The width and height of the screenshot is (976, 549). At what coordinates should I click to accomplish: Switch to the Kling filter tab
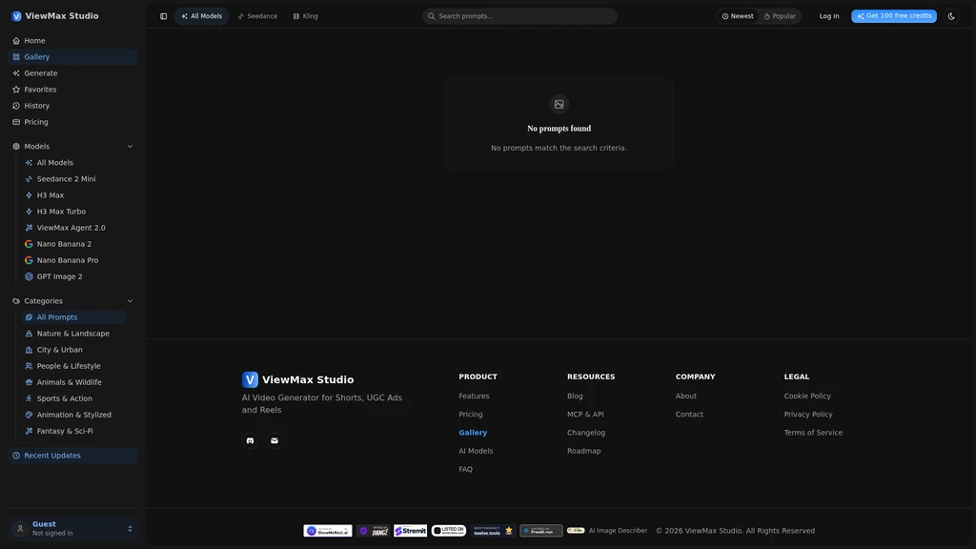coord(306,16)
